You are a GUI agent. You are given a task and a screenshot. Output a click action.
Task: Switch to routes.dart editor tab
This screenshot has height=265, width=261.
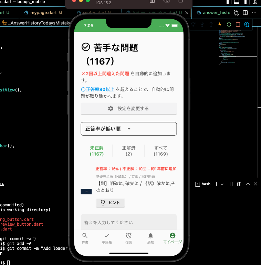point(97,13)
